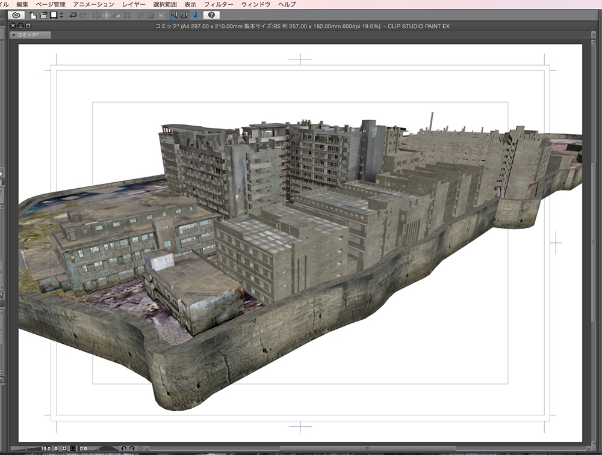The height and width of the screenshot is (455, 602).
Task: Open the フィルター menu
Action: [x=219, y=4]
